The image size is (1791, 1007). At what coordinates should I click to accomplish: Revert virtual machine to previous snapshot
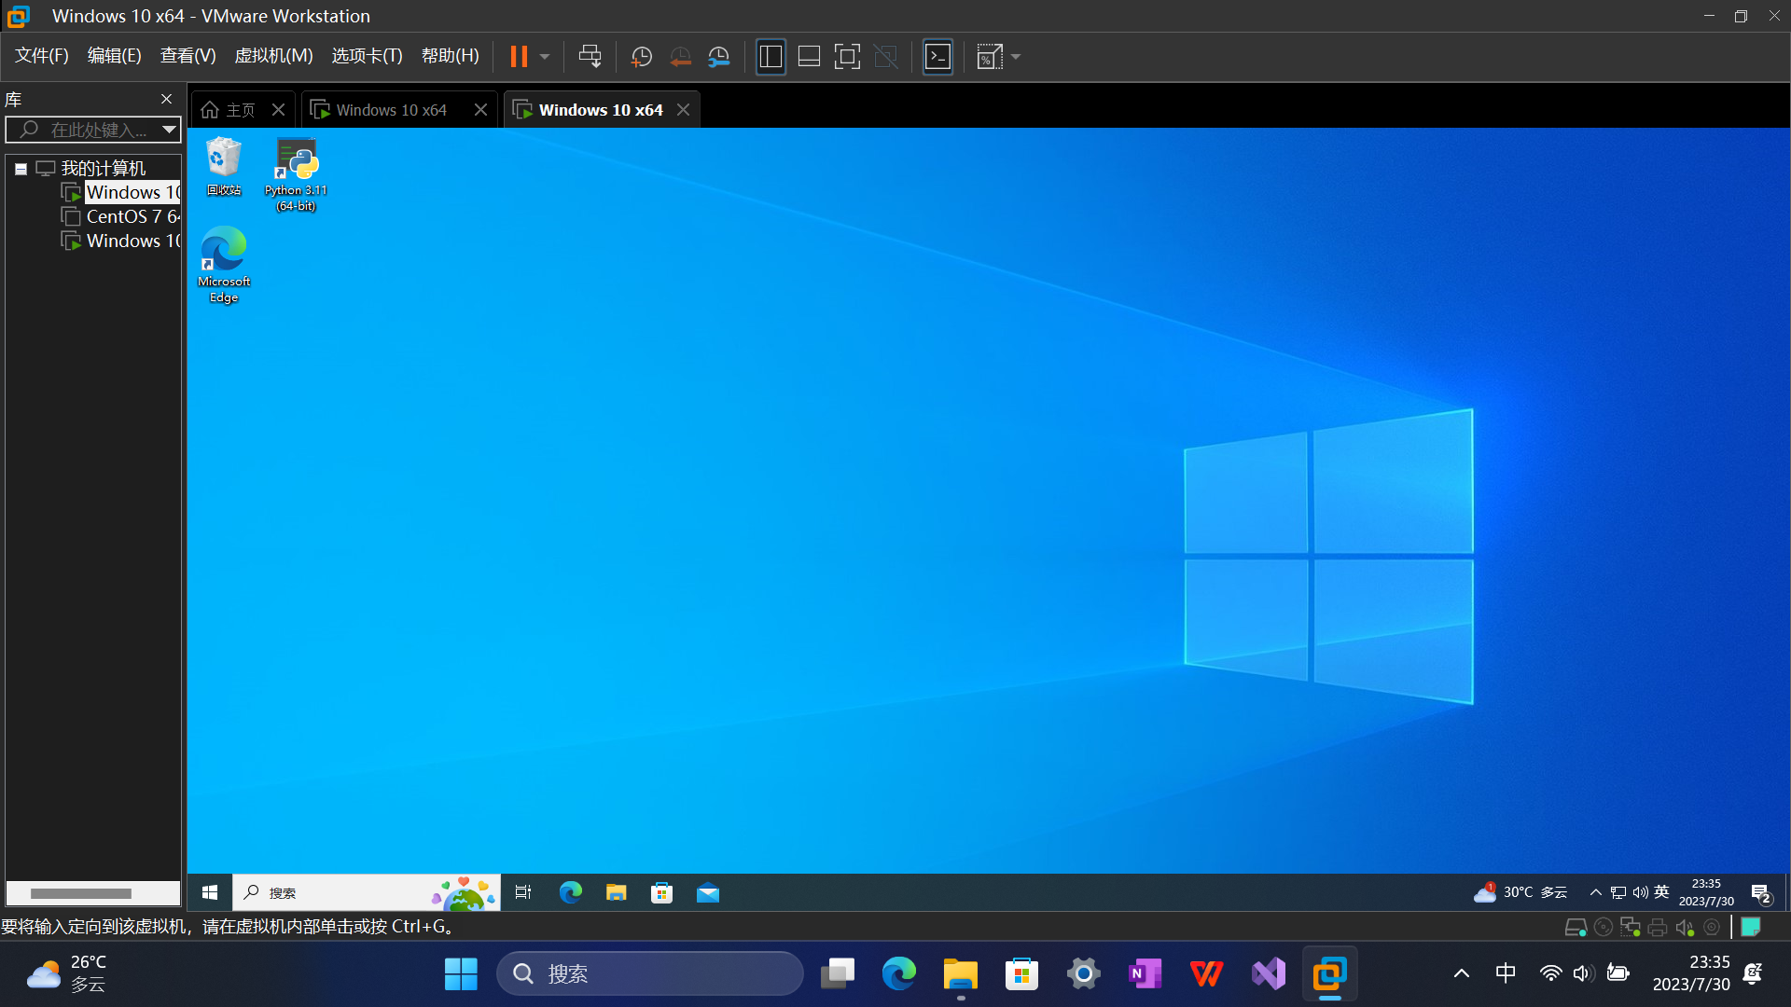[x=680, y=57]
